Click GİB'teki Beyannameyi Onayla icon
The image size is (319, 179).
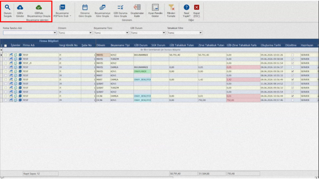pyautogui.click(x=39, y=7)
